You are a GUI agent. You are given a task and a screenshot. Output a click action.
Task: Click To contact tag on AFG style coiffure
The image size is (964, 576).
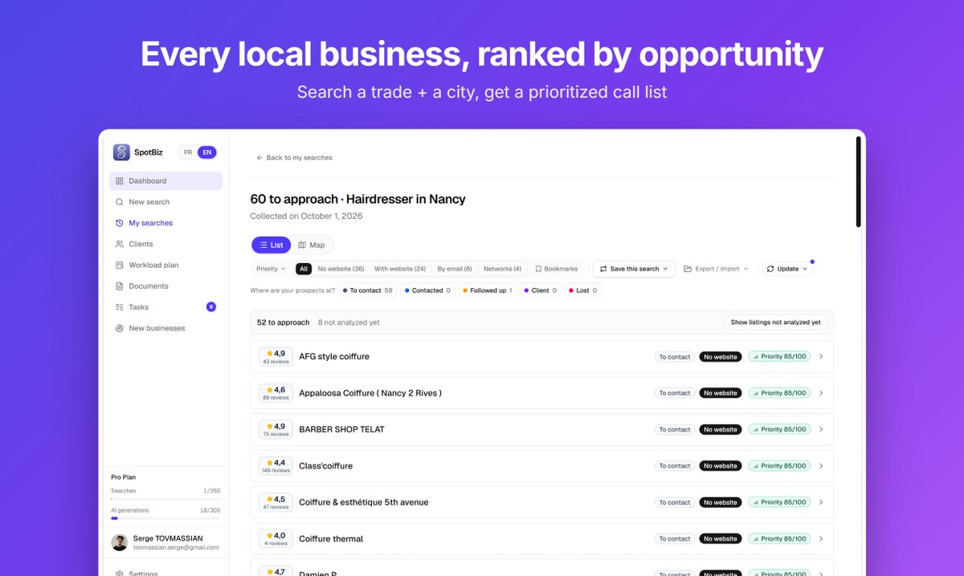(675, 357)
